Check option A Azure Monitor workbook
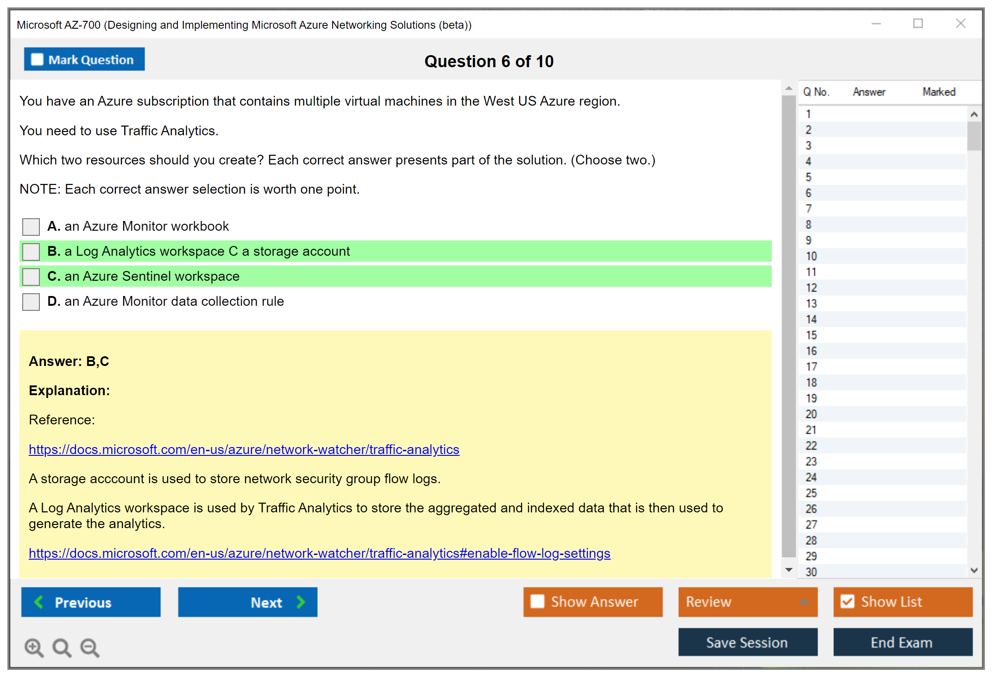 [x=31, y=227]
